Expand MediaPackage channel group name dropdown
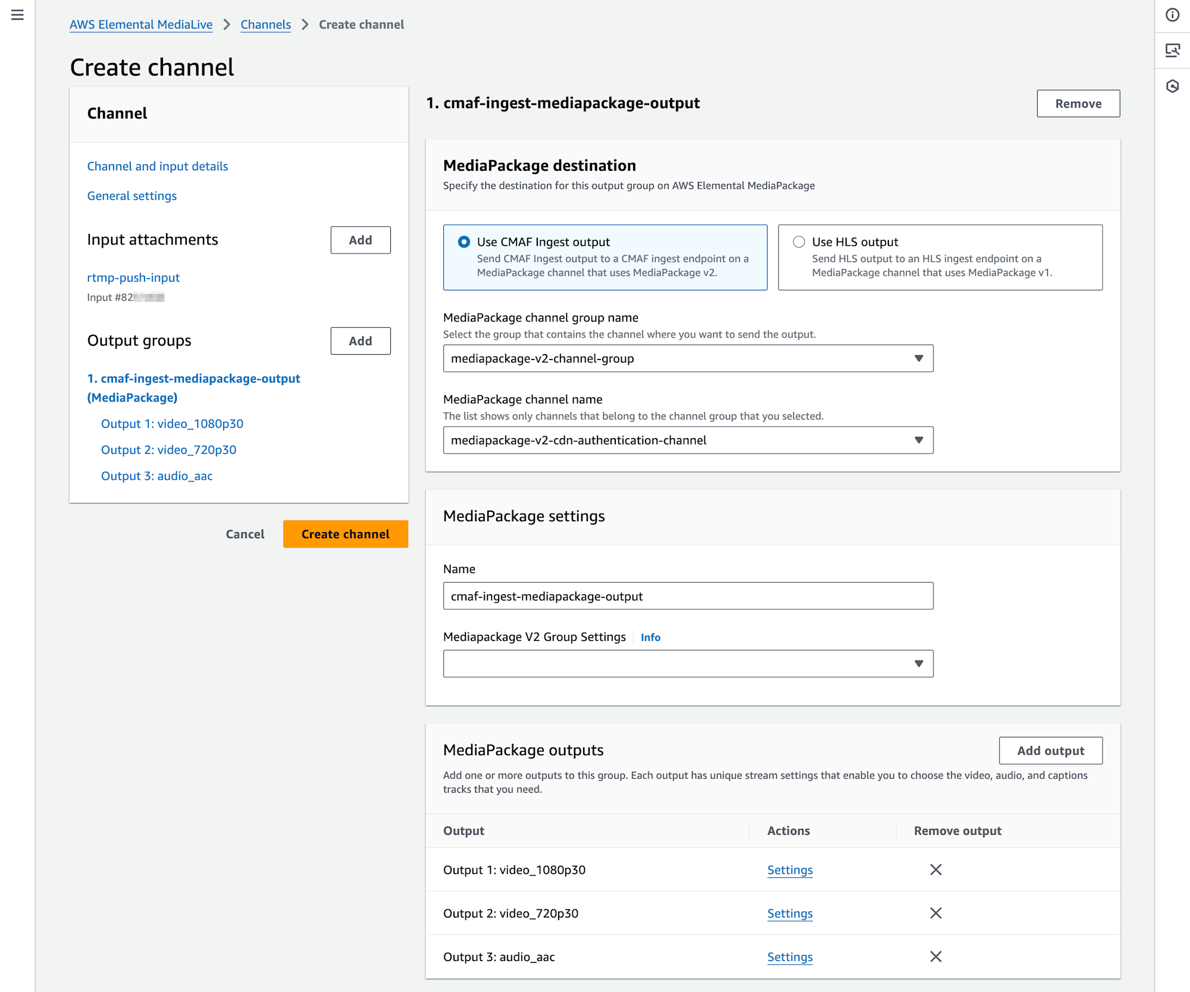This screenshot has width=1190, height=992. tap(688, 358)
